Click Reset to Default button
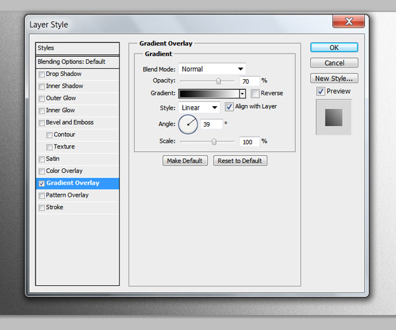 coord(240,160)
